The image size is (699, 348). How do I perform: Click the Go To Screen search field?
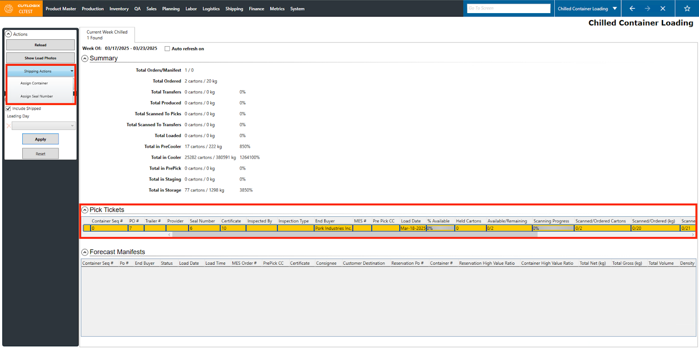point(509,8)
